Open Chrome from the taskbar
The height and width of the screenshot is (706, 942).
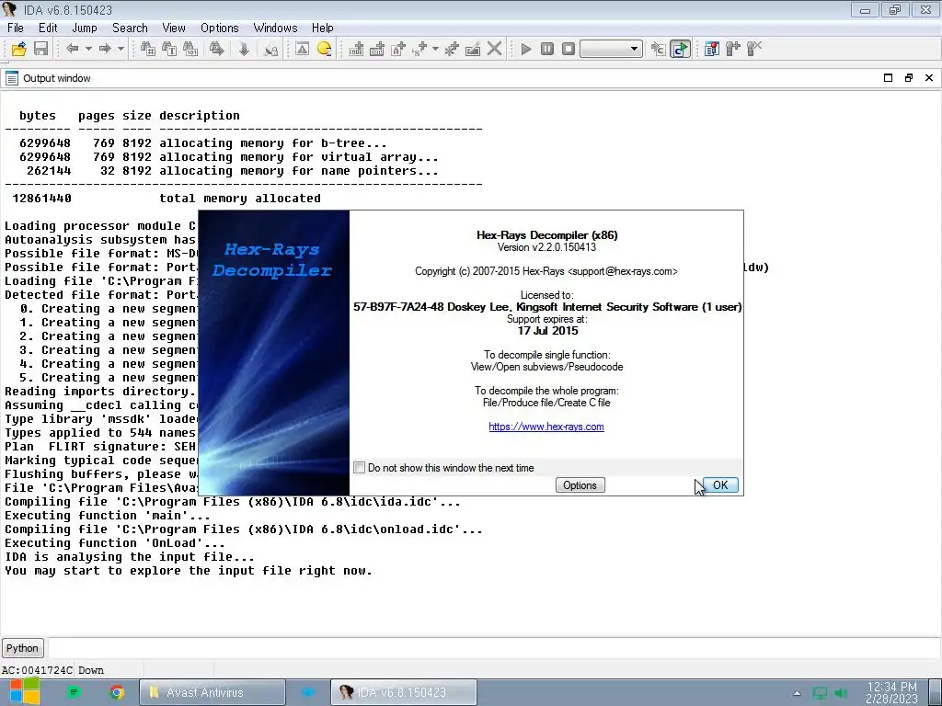point(117,692)
